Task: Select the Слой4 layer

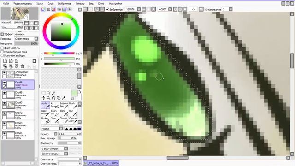Action: (x=18, y=125)
